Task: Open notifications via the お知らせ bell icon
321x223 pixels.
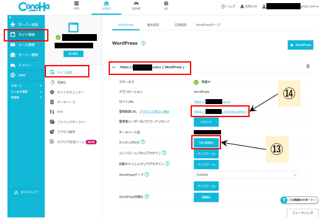Action: tap(242, 6)
